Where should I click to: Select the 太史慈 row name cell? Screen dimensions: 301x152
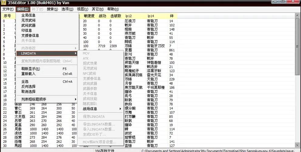19,117
